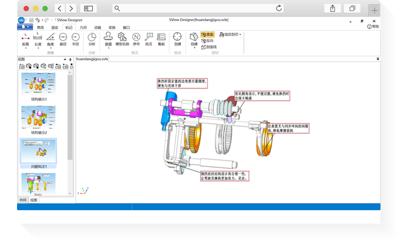This screenshot has height=240, width=415.
Task: Click the 图章 stamp tool
Action: tap(108, 39)
